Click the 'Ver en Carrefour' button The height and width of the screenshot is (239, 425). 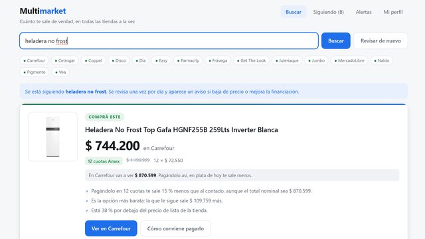tap(111, 228)
